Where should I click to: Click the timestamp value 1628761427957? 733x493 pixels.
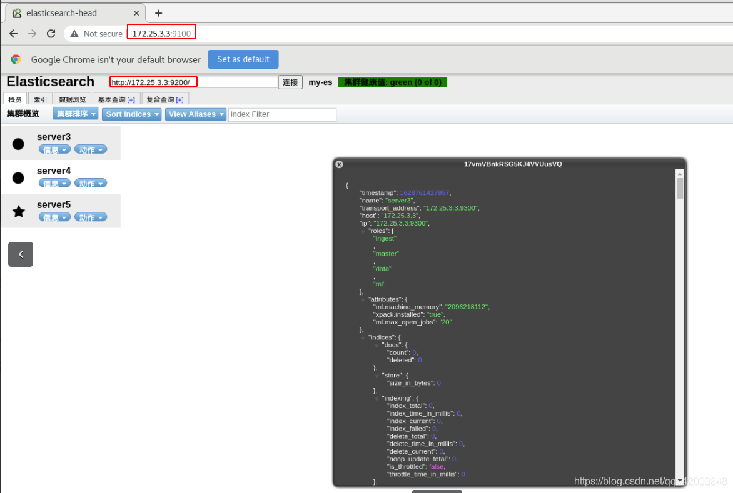click(x=425, y=193)
